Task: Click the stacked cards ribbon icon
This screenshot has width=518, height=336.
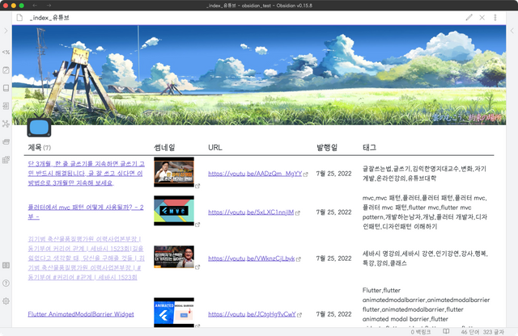Action: click(x=6, y=142)
